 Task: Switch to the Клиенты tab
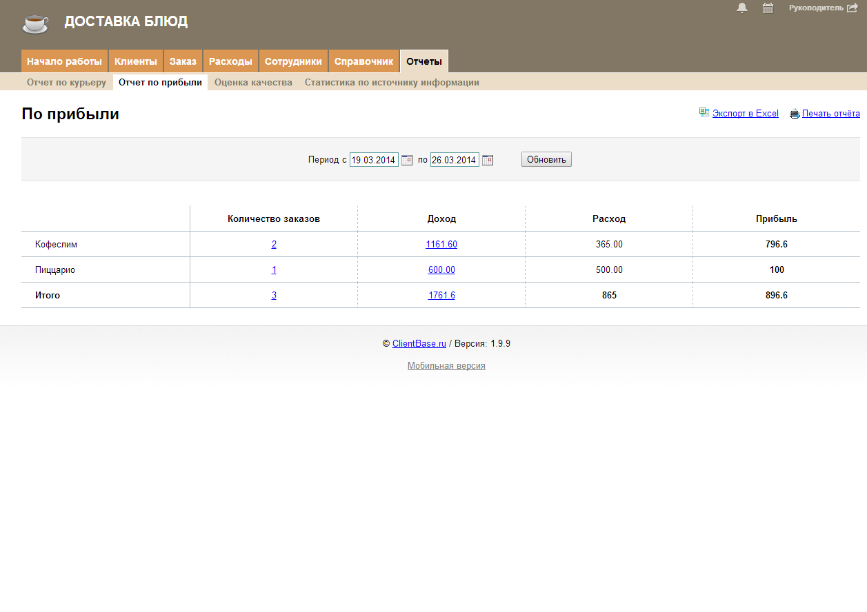[x=136, y=61]
